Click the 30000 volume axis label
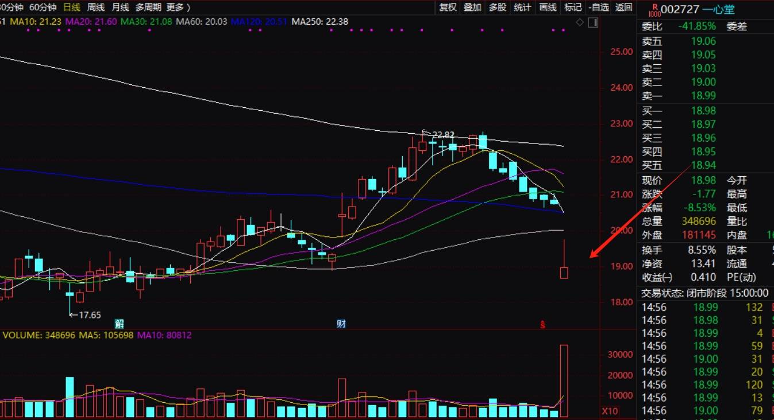Screen dimensions: 774x420 [x=619, y=355]
